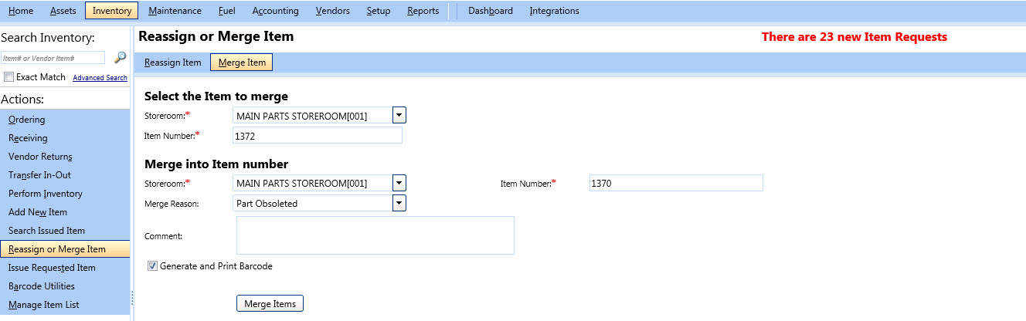Open the Maintenance menu
The width and height of the screenshot is (1026, 321).
click(x=175, y=11)
